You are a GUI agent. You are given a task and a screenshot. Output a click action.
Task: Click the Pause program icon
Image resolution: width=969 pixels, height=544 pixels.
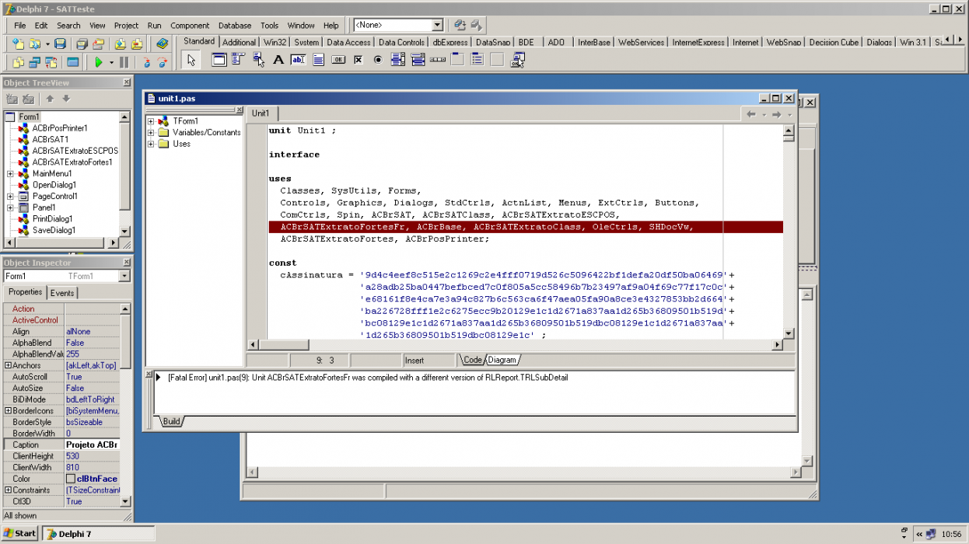point(124,62)
